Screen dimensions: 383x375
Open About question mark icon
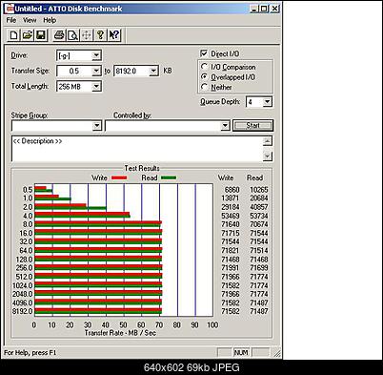[100, 34]
